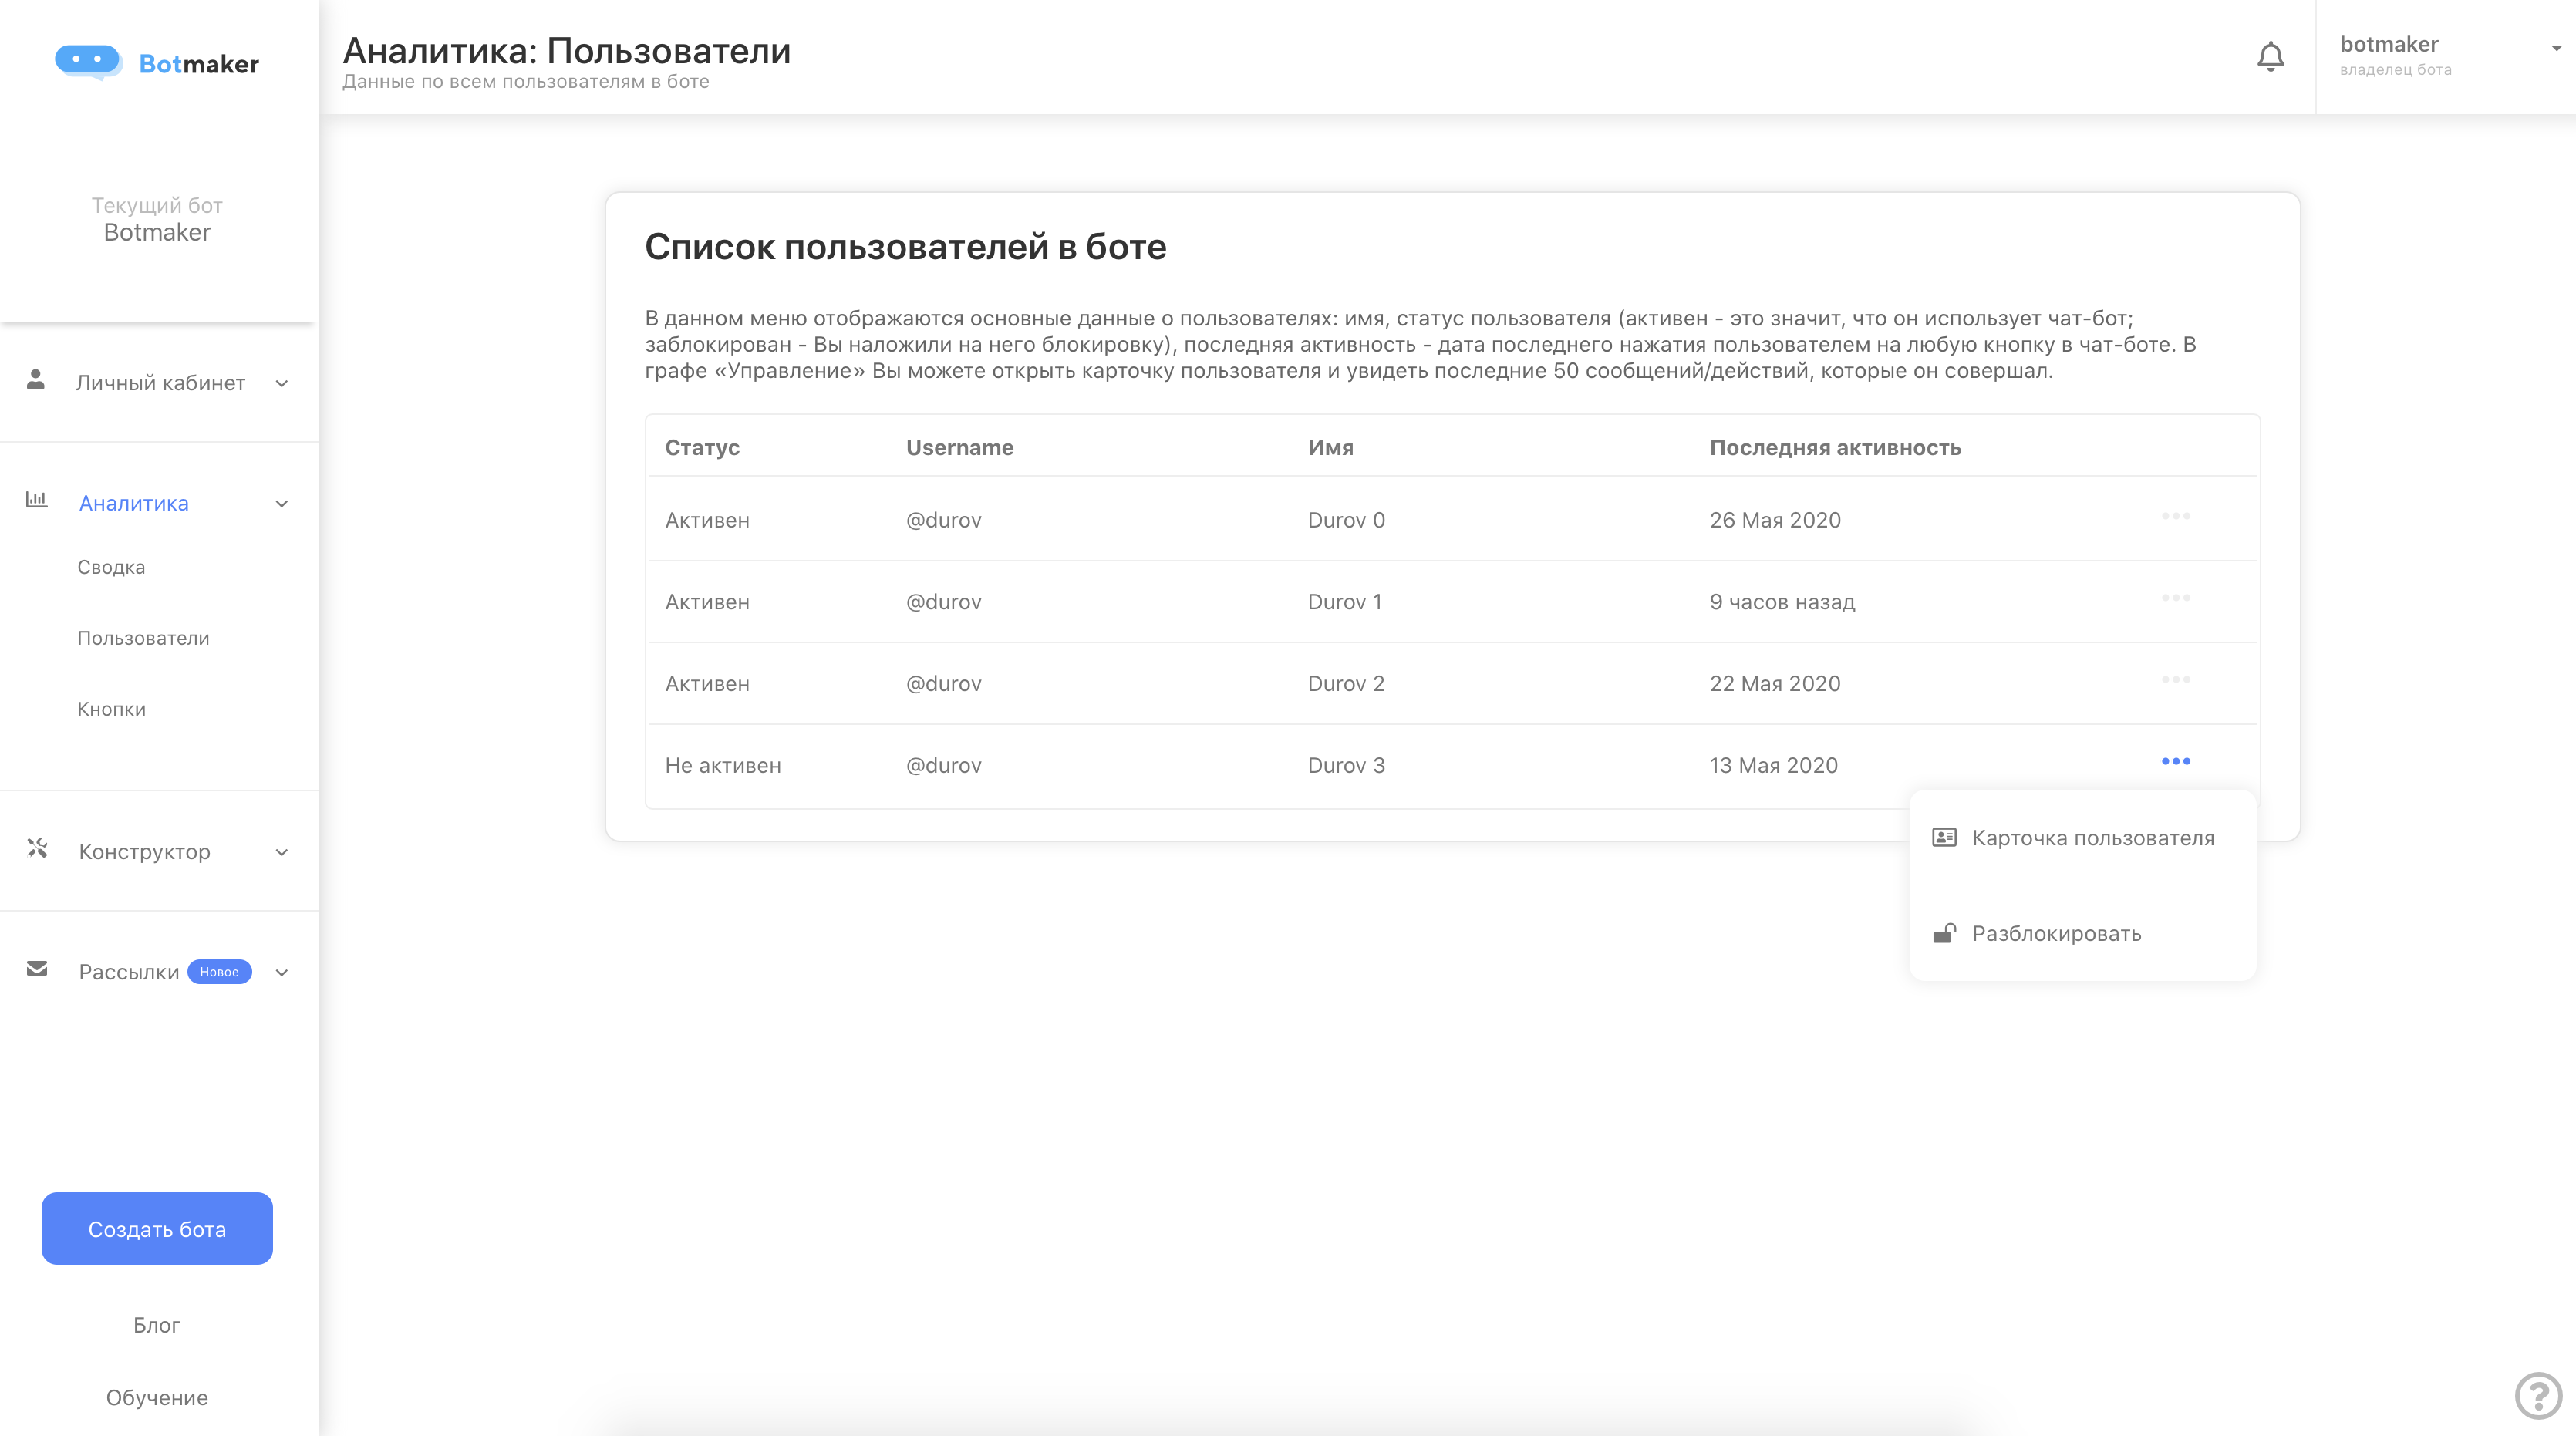Expand the Конструктор chevron
Screen dimensions: 2576x1436
tap(282, 853)
